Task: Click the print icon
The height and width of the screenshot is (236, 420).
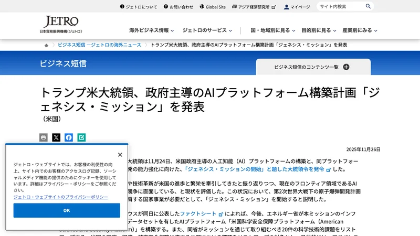Action: (x=44, y=137)
